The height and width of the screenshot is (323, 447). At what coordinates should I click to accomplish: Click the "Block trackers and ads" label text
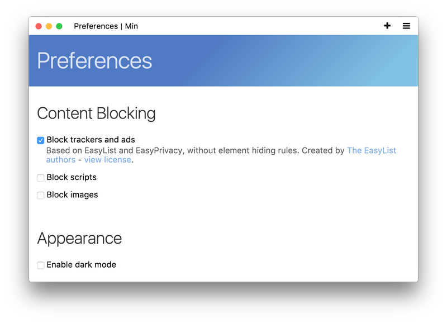coord(91,140)
